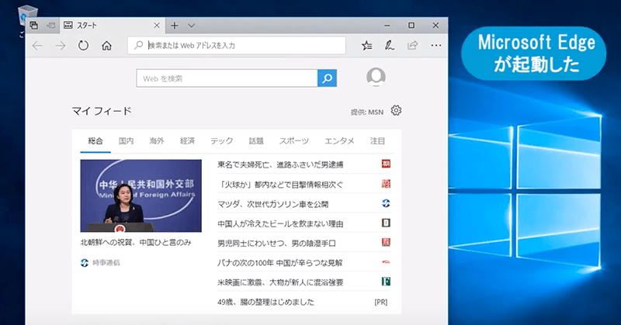Click the source icon beside マツダ headline
Screen dimensions: 621x325
point(386,203)
